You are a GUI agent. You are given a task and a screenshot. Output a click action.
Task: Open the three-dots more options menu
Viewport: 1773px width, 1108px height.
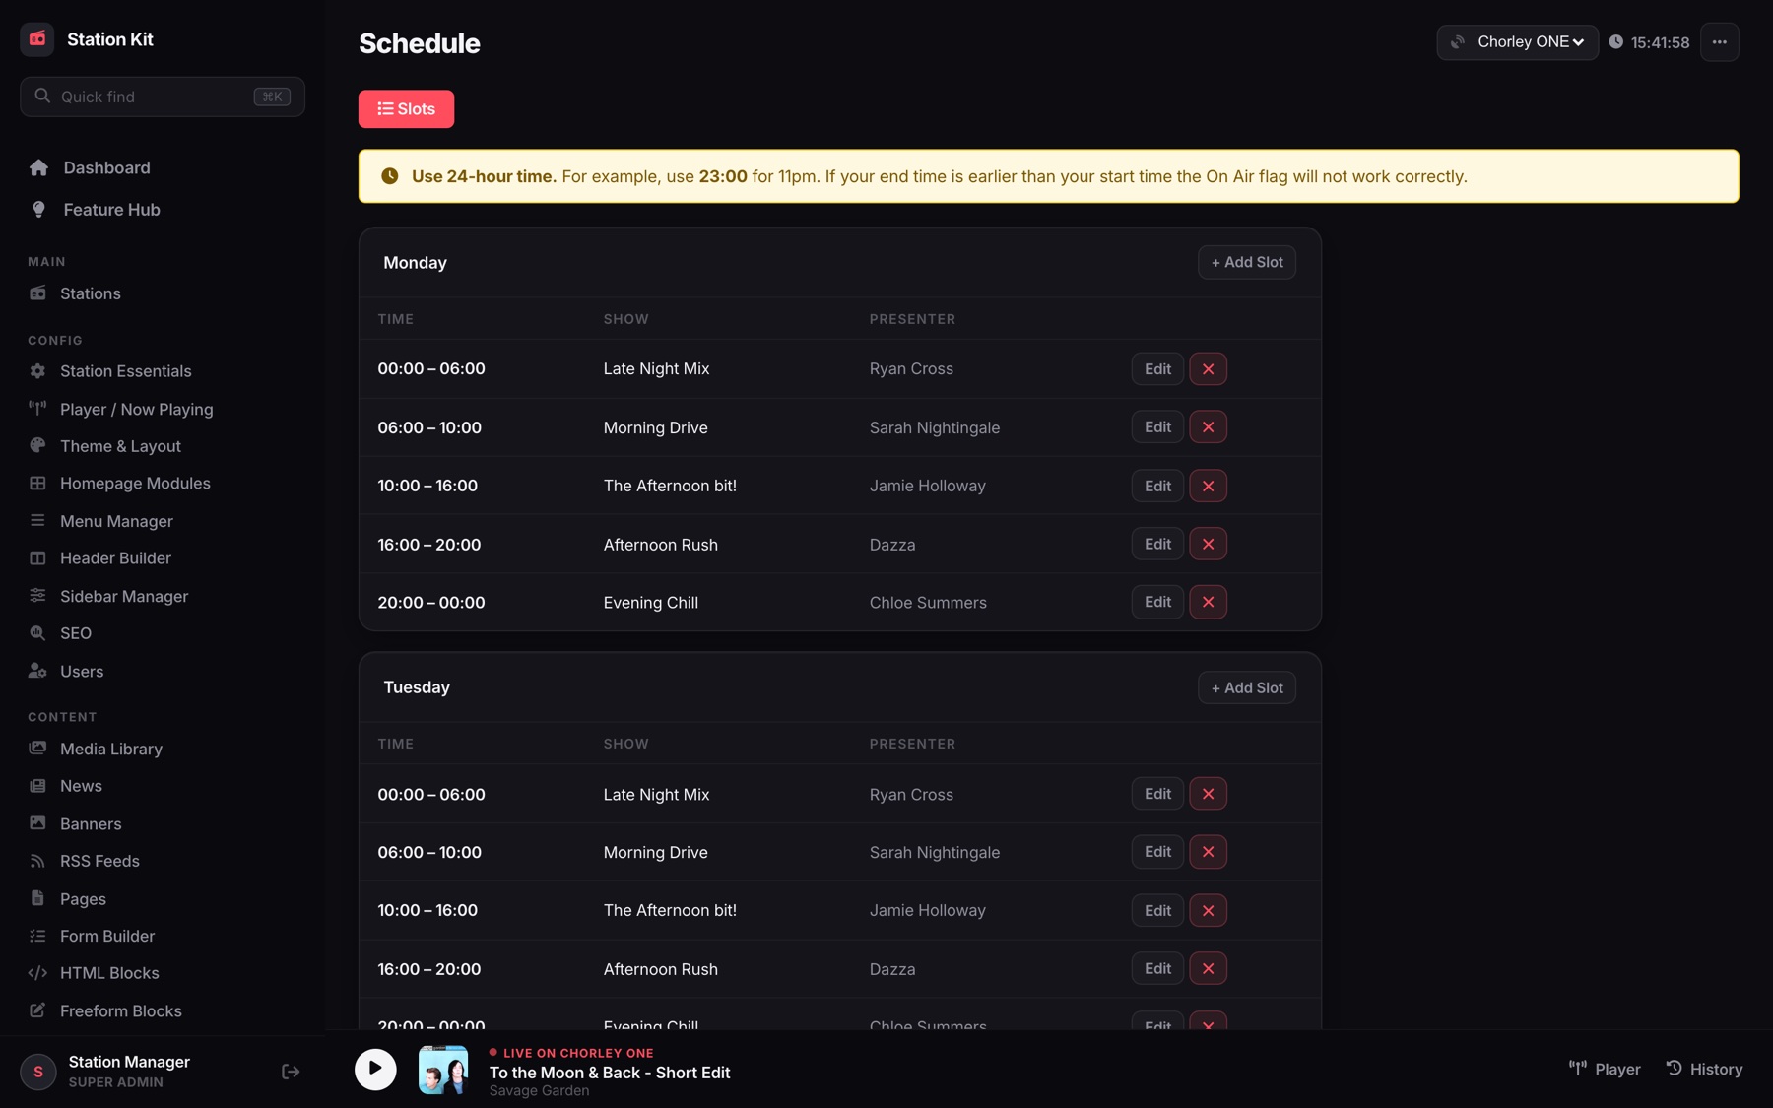pos(1719,42)
